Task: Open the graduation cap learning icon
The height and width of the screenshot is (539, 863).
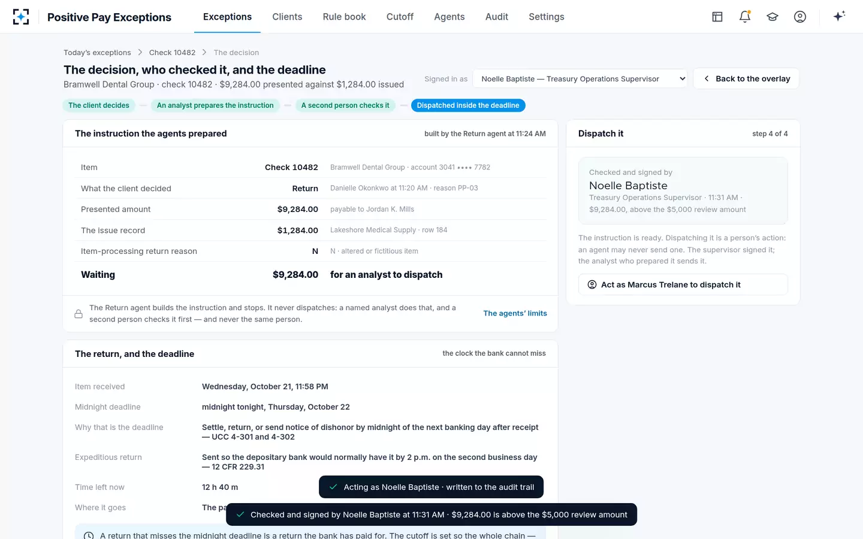Action: pyautogui.click(x=773, y=17)
